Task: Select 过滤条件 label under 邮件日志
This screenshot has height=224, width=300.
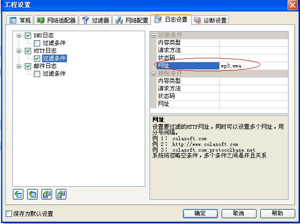Action: point(54,74)
